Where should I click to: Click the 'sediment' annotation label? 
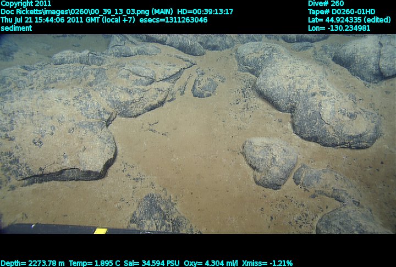pyautogui.click(x=16, y=28)
